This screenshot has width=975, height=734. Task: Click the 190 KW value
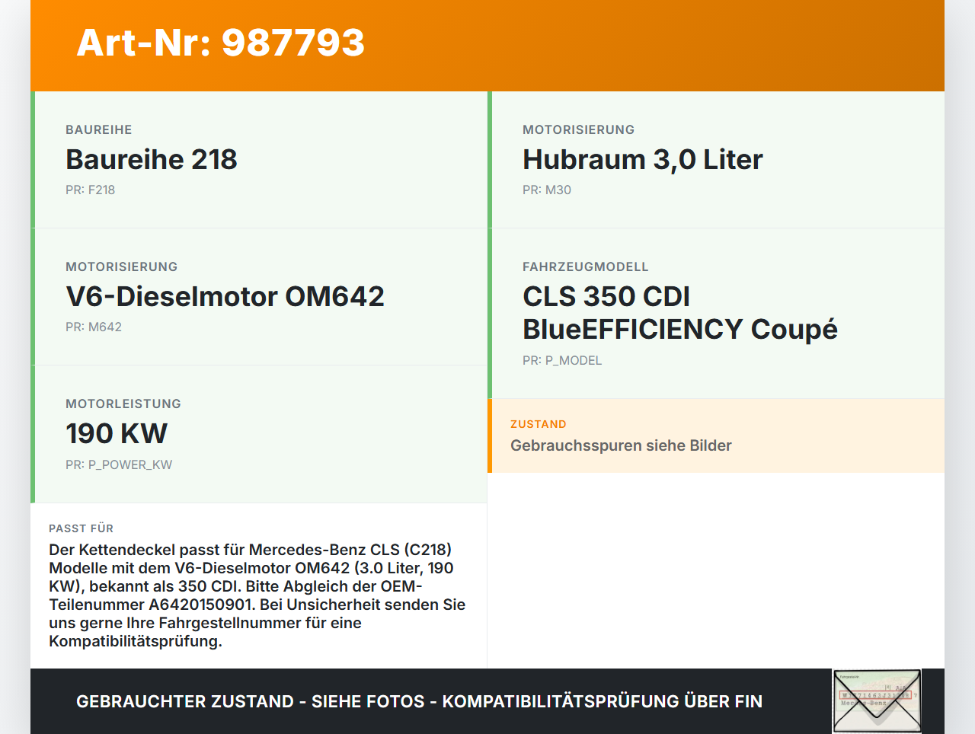pos(117,433)
